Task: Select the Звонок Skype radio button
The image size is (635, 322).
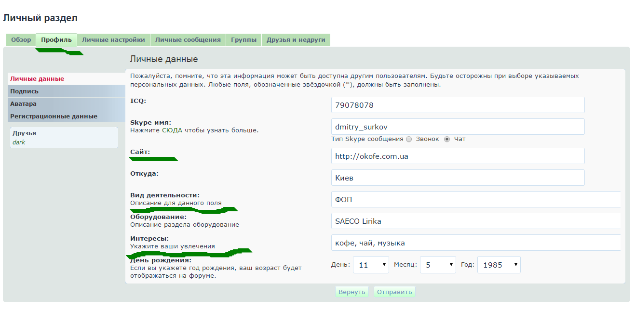Action: 409,139
